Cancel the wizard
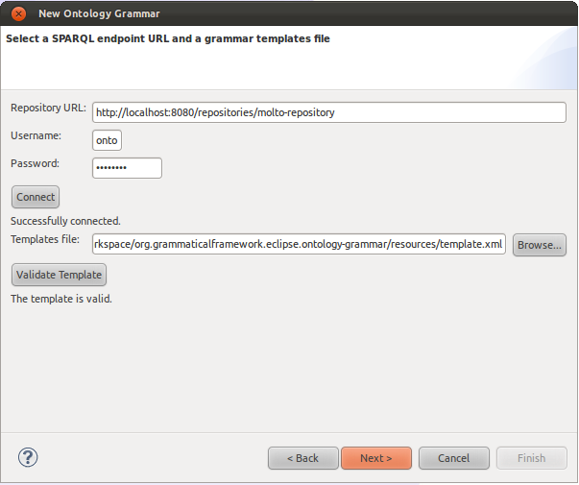Viewport: 579px width, 485px height. 454,458
